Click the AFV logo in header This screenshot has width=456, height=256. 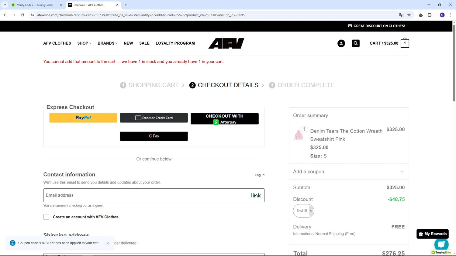(226, 43)
